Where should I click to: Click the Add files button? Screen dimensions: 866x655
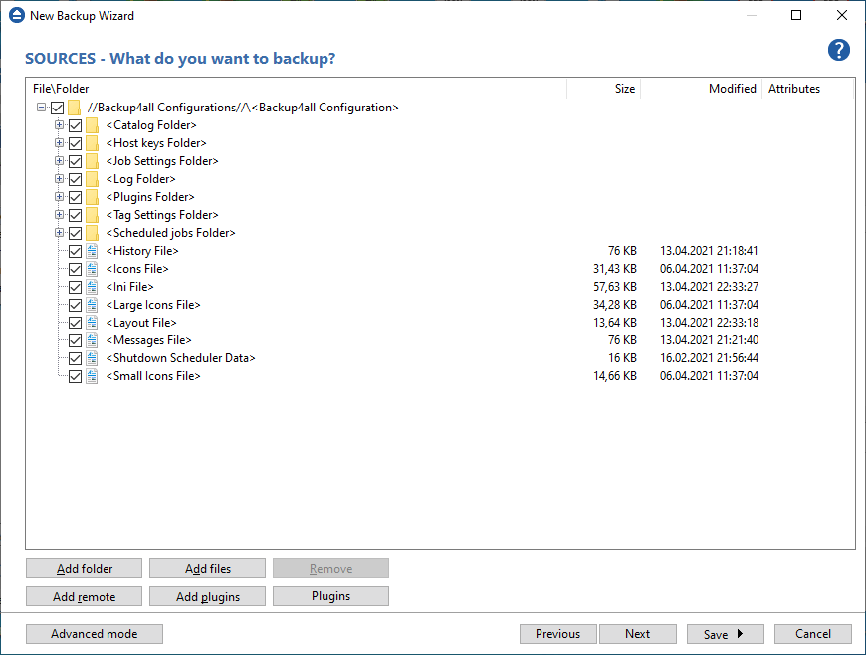(x=208, y=568)
